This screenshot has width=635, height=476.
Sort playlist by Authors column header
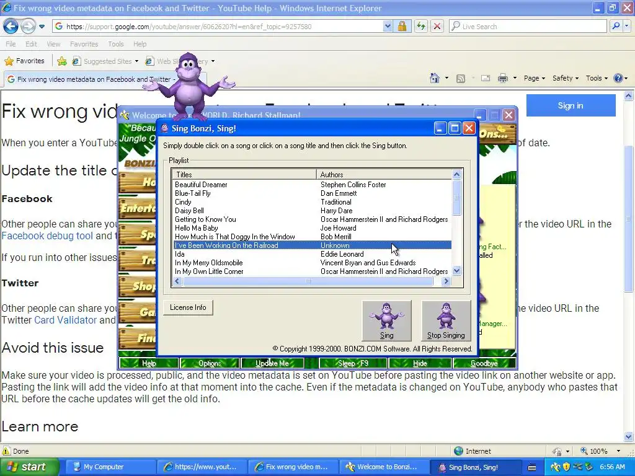coord(384,174)
